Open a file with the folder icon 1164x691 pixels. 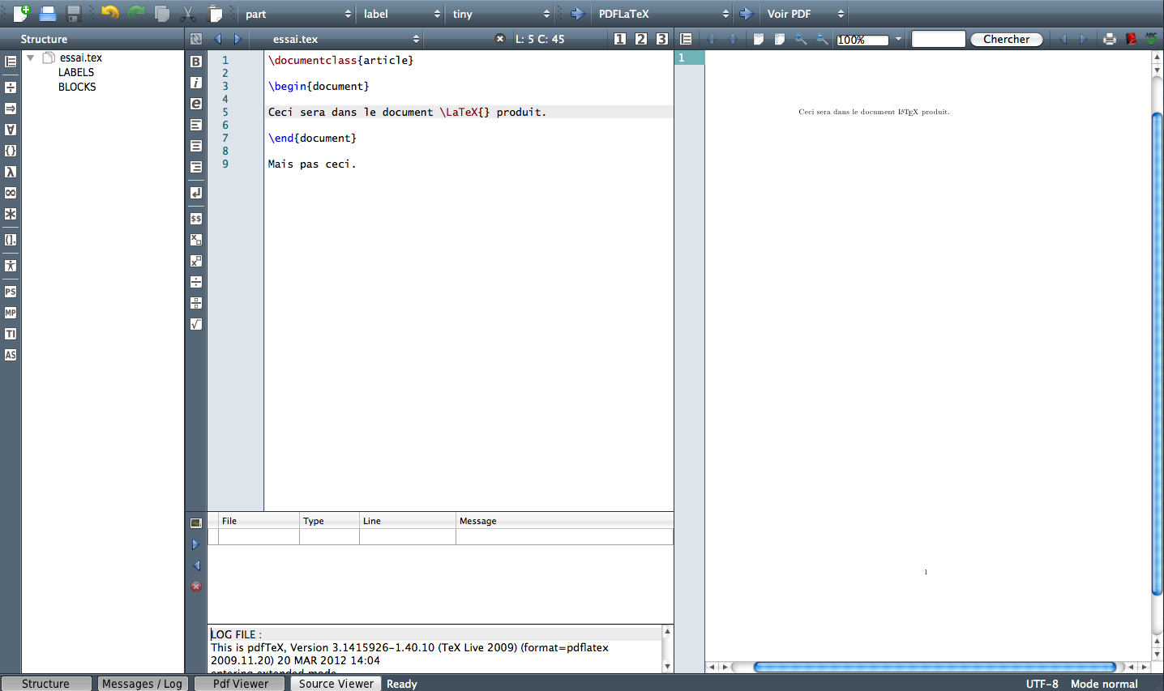48,14
